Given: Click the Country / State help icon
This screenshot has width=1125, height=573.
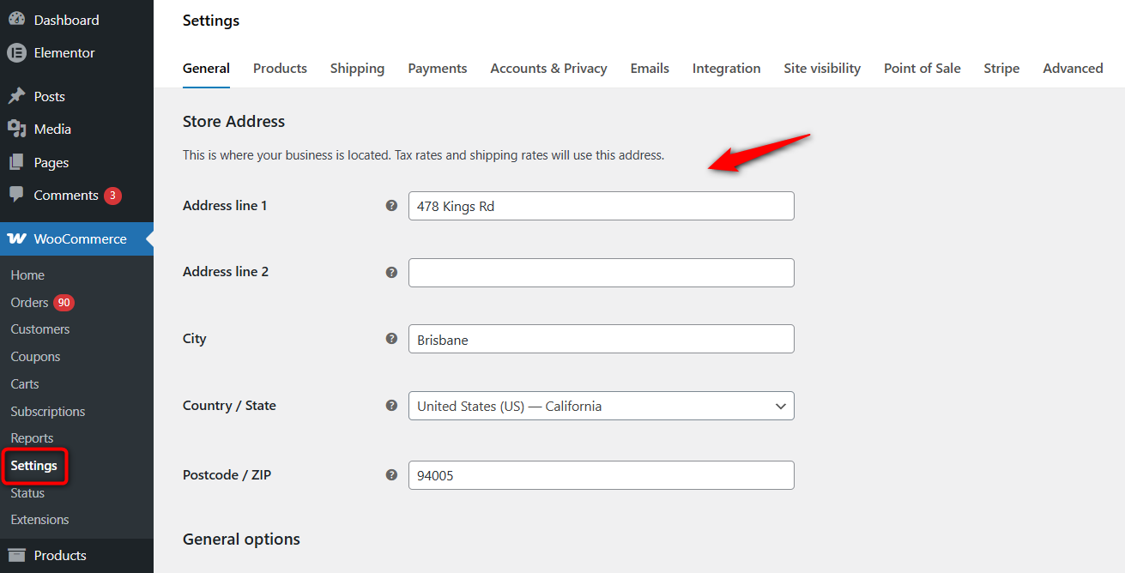Looking at the screenshot, I should click(x=392, y=406).
